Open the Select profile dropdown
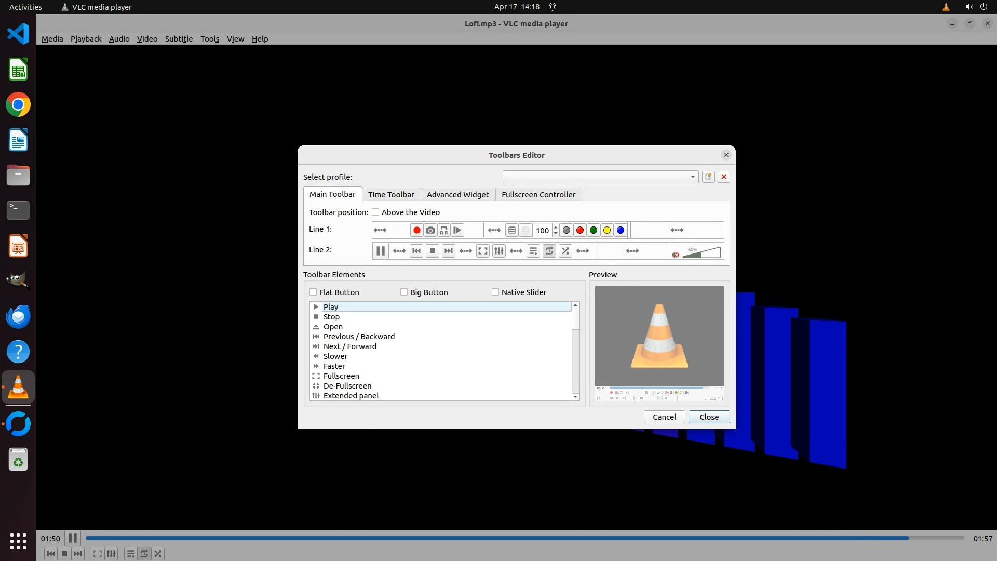 click(600, 177)
